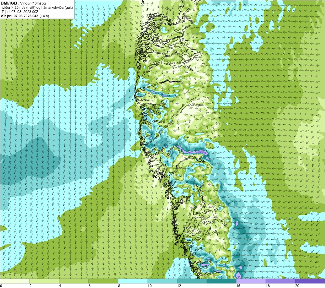Pick the purple 18–20 m/s swatch
Image resolution: width=325 pixels, height=288 pixels.
pyautogui.click(x=281, y=281)
